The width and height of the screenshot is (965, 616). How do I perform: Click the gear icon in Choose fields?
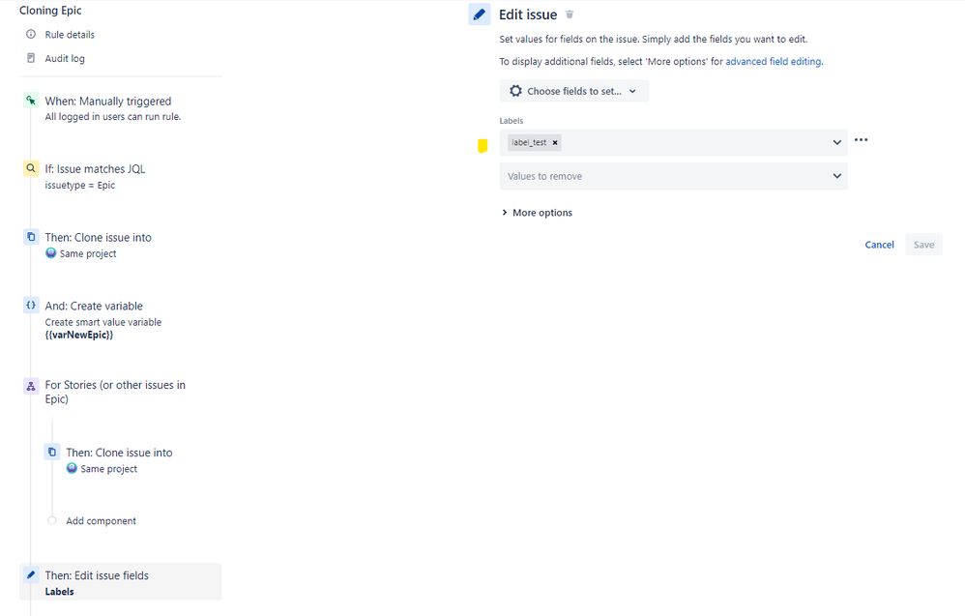[515, 91]
